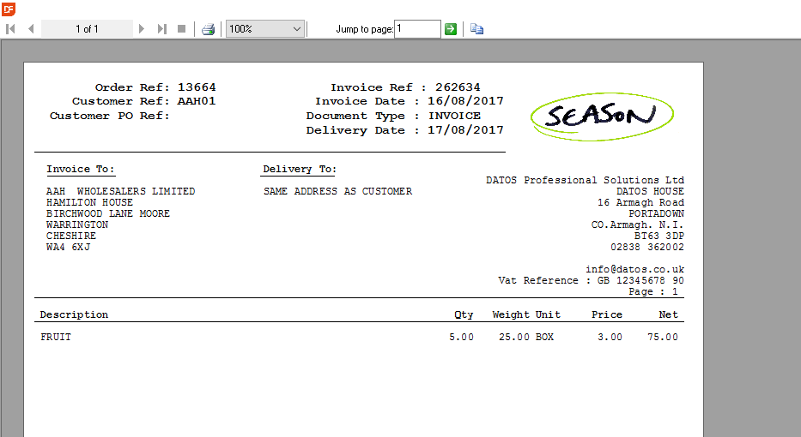Click the Weight column header
Screen dimensions: 801x437
tap(511, 314)
